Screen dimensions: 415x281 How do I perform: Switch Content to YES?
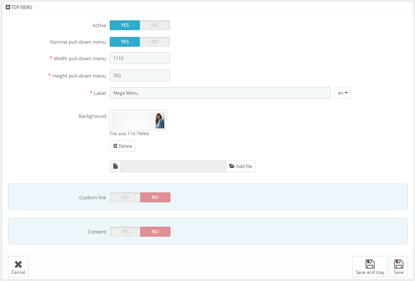click(x=125, y=232)
